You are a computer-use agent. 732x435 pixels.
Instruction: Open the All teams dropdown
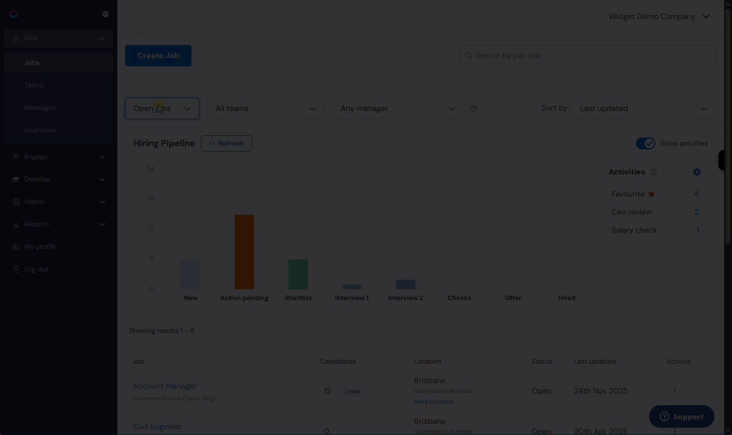click(266, 109)
